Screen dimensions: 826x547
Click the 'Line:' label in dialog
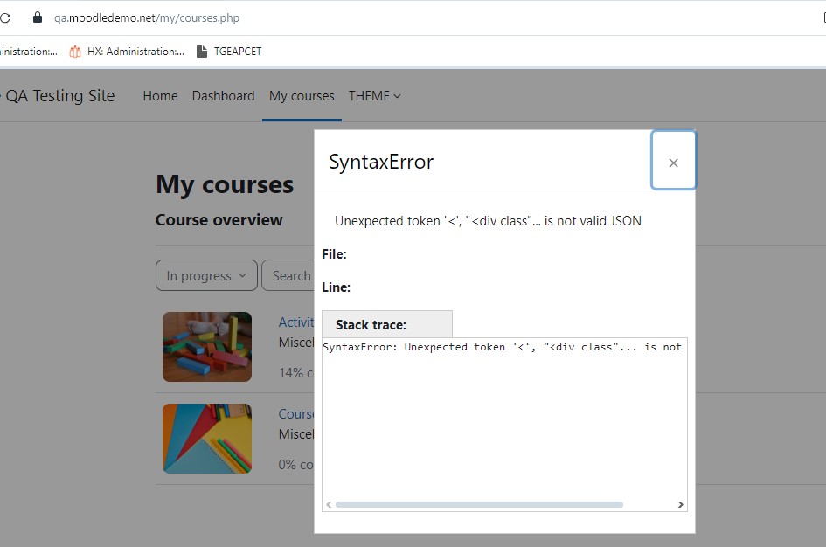coord(337,287)
